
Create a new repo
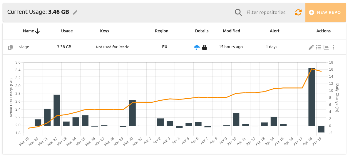tap(325, 12)
